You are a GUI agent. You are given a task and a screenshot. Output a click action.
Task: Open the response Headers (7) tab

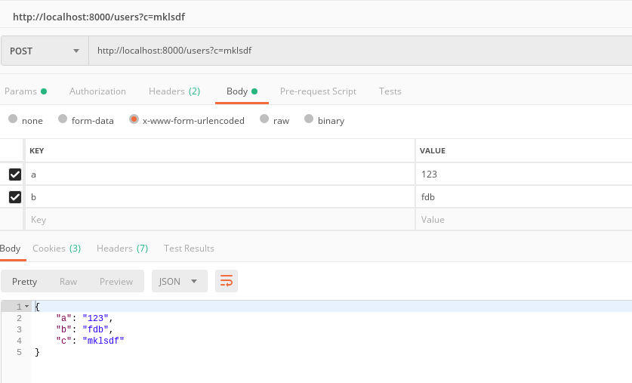[122, 249]
